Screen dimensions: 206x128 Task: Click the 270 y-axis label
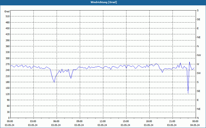click(x=8, y=64)
